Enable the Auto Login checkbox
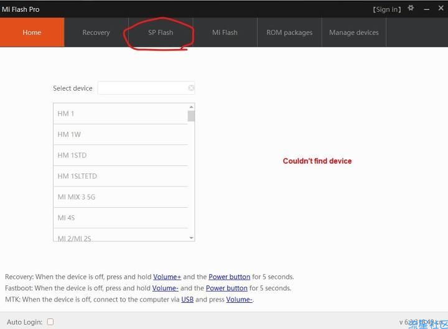 (50, 322)
